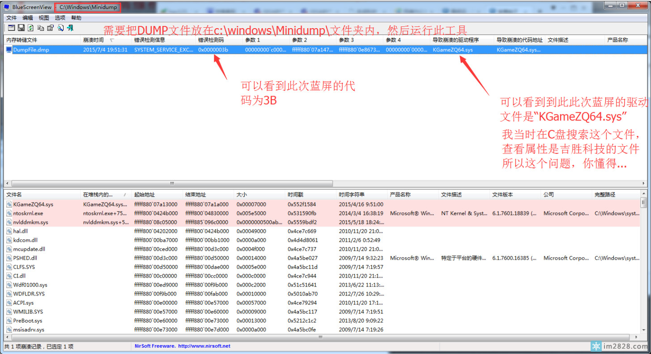This screenshot has width=651, height=354.
Task: Click the upper pane horizontal scrollbar thumb
Action: [172, 183]
